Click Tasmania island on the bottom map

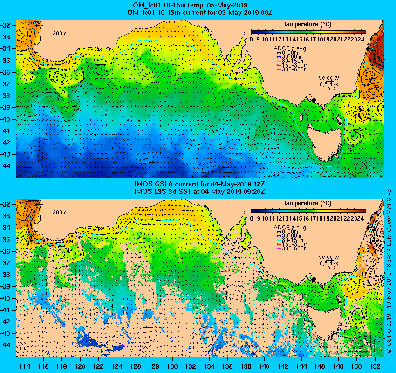[x=325, y=322]
